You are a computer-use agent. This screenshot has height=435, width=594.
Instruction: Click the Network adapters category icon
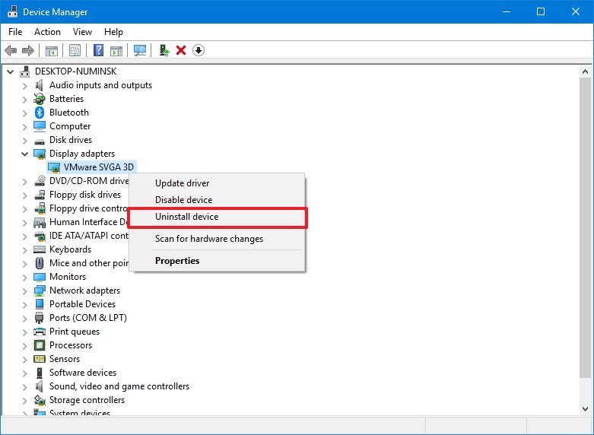coord(40,291)
